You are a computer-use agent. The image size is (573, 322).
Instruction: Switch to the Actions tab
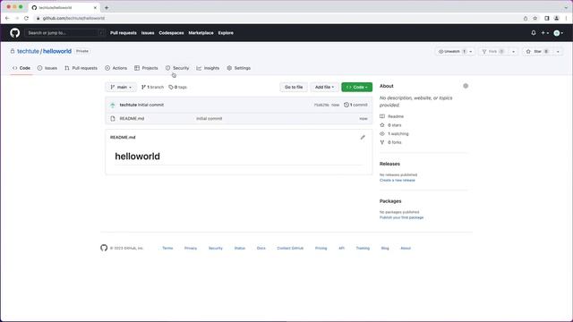pos(115,68)
